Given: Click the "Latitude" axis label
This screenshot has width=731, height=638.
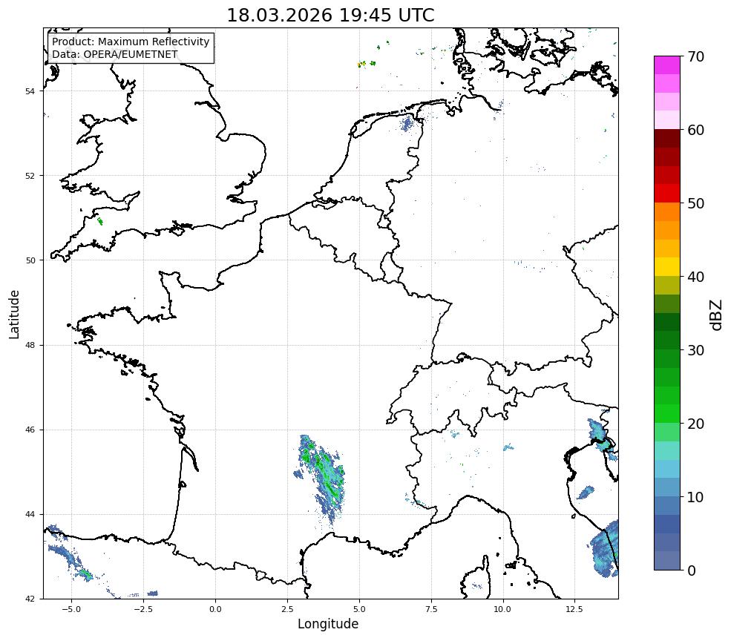Looking at the screenshot, I should coord(14,314).
